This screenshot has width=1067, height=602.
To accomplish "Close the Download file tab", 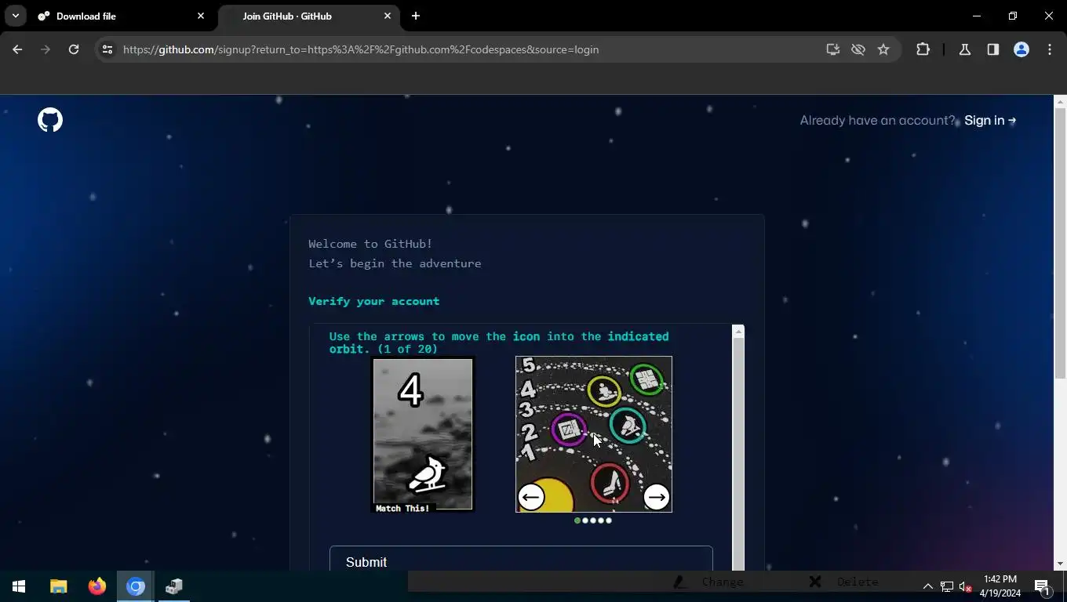I will (201, 16).
